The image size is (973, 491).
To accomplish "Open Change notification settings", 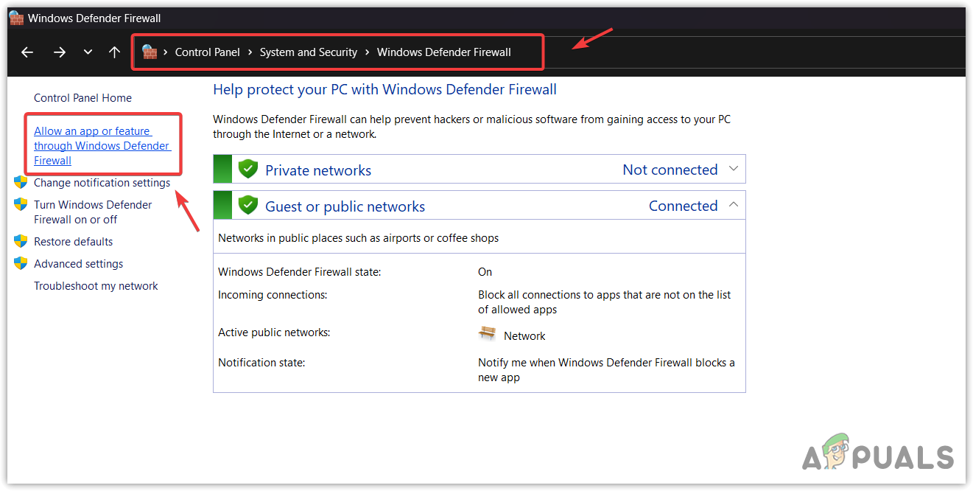I will (x=102, y=183).
